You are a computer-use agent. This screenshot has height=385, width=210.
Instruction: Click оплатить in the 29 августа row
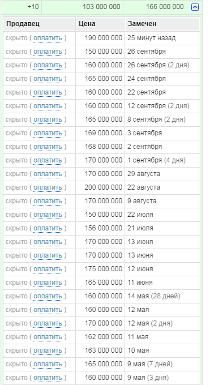point(48,174)
